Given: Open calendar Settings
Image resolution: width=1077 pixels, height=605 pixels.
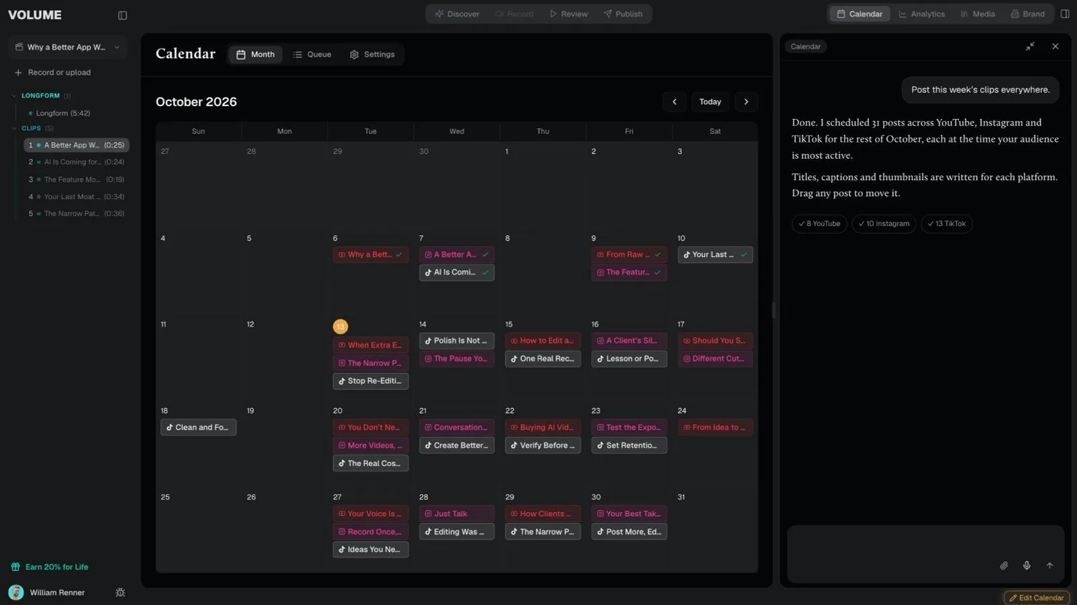Looking at the screenshot, I should tap(372, 54).
